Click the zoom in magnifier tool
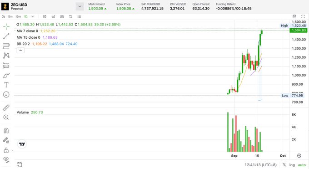Image resolution: width=309 pixels, height=169 pixels. pos(6,118)
